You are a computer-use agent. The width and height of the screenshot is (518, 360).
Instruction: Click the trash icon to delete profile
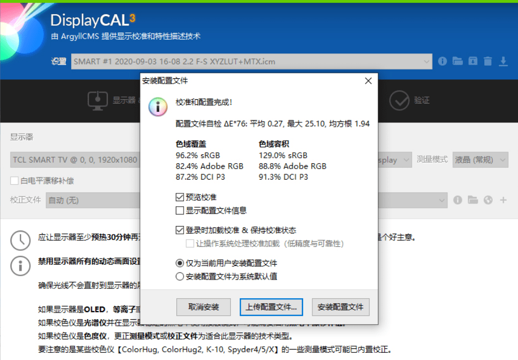[488, 61]
